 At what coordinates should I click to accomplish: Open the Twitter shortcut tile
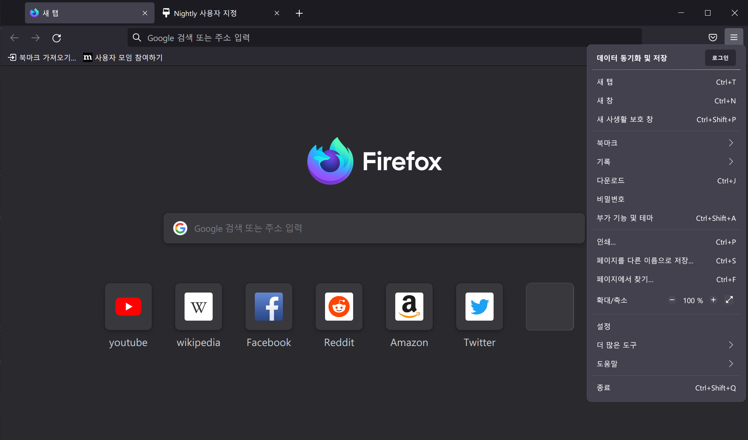point(480,307)
